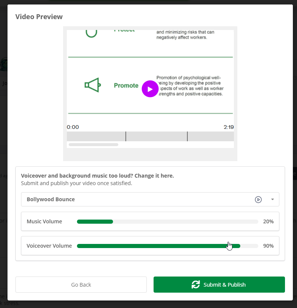Click Submit & Publish button
Viewport: 297px width, 308px height.
click(219, 285)
